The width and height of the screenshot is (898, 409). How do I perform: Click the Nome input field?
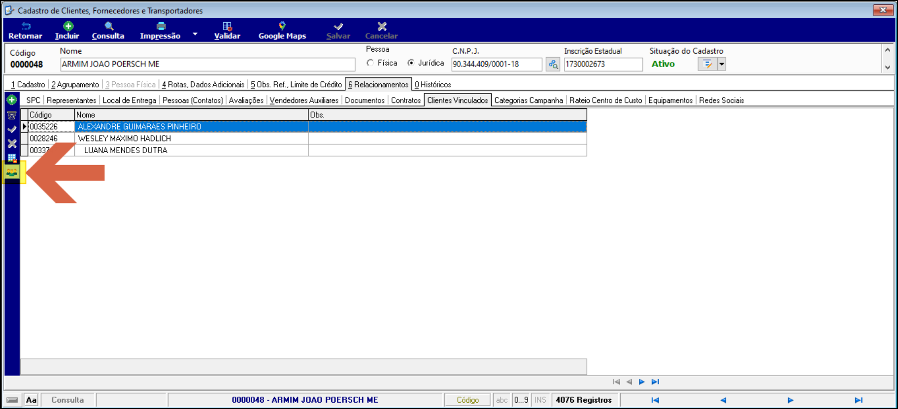(207, 64)
